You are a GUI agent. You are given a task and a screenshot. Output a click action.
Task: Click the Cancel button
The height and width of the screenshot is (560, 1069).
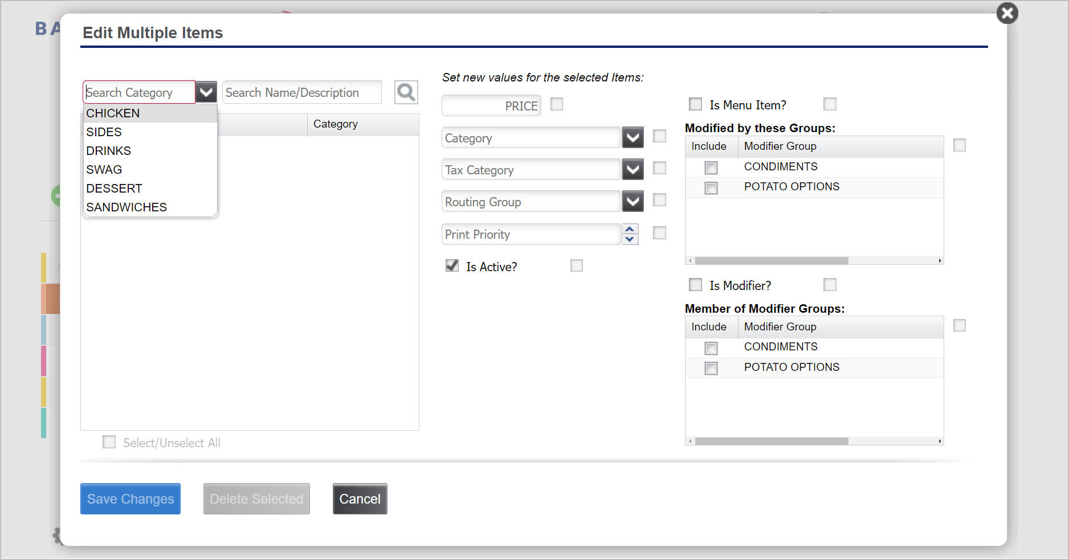pos(360,499)
